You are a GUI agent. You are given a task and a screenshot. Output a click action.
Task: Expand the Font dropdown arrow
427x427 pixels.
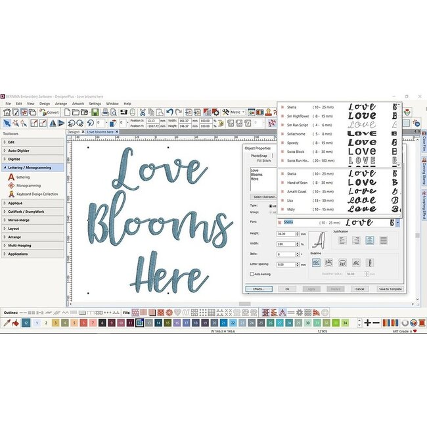[x=398, y=222]
